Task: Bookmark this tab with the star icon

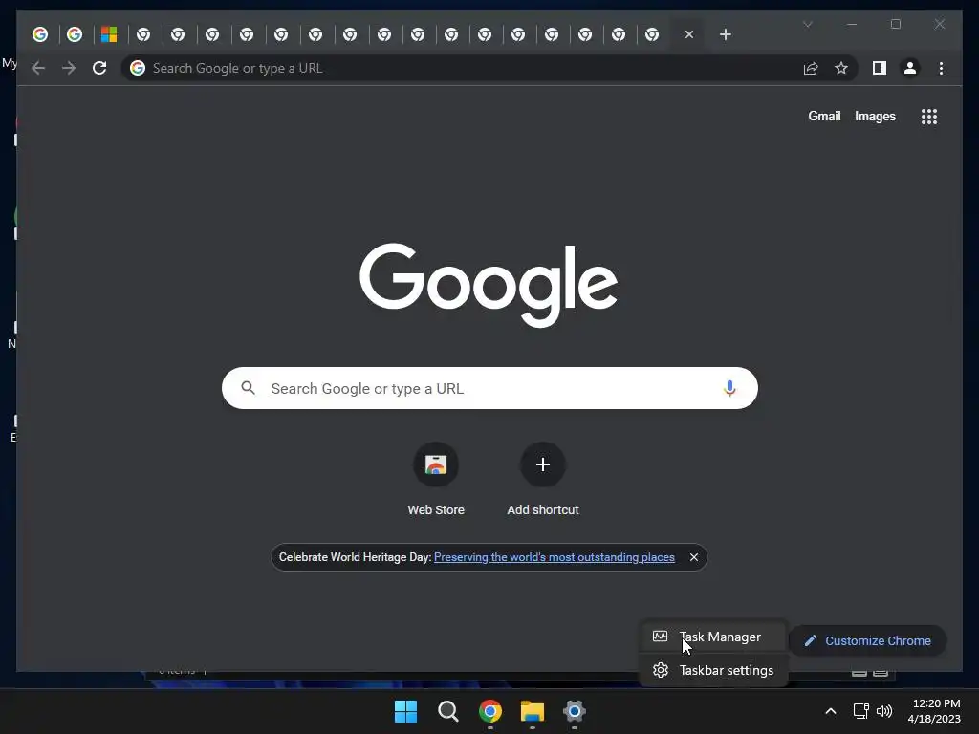Action: (841, 68)
